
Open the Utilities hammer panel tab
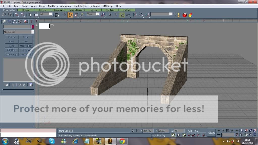[31, 21]
